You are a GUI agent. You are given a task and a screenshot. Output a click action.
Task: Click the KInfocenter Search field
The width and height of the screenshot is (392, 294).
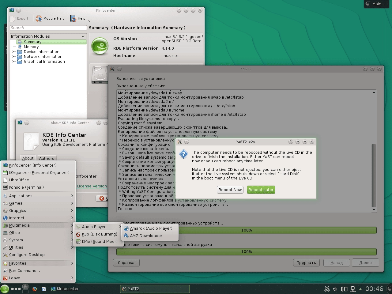click(x=48, y=28)
